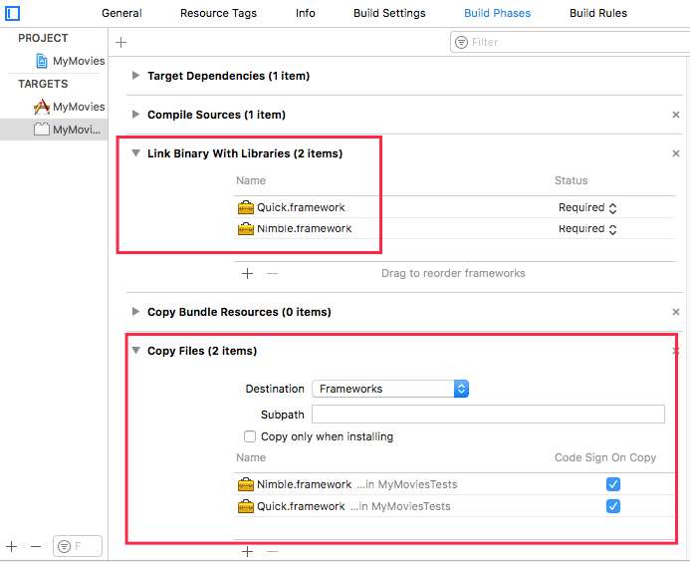This screenshot has width=690, height=562.
Task: Switch to the Resource Tags tab
Action: pos(218,13)
